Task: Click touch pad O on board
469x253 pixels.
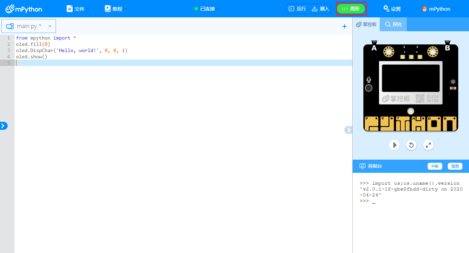Action: tap(434, 123)
